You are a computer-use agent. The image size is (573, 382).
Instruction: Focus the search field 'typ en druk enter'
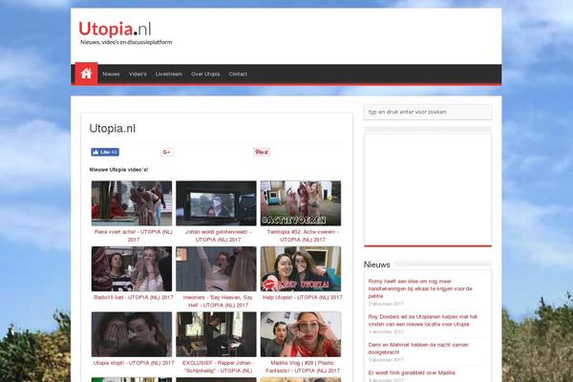point(428,112)
